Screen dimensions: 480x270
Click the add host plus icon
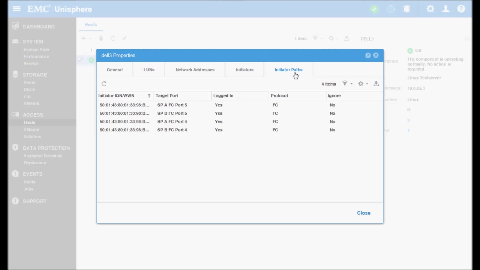coord(84,38)
